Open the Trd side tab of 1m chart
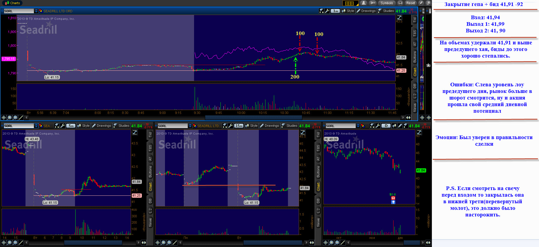Image resolution: width=539 pixels, height=247 pixels. click(415, 20)
